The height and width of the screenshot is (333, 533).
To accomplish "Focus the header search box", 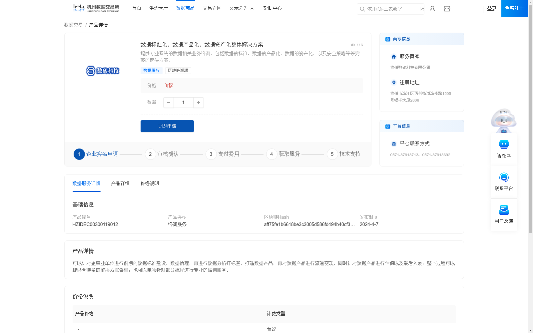I will click(390, 9).
